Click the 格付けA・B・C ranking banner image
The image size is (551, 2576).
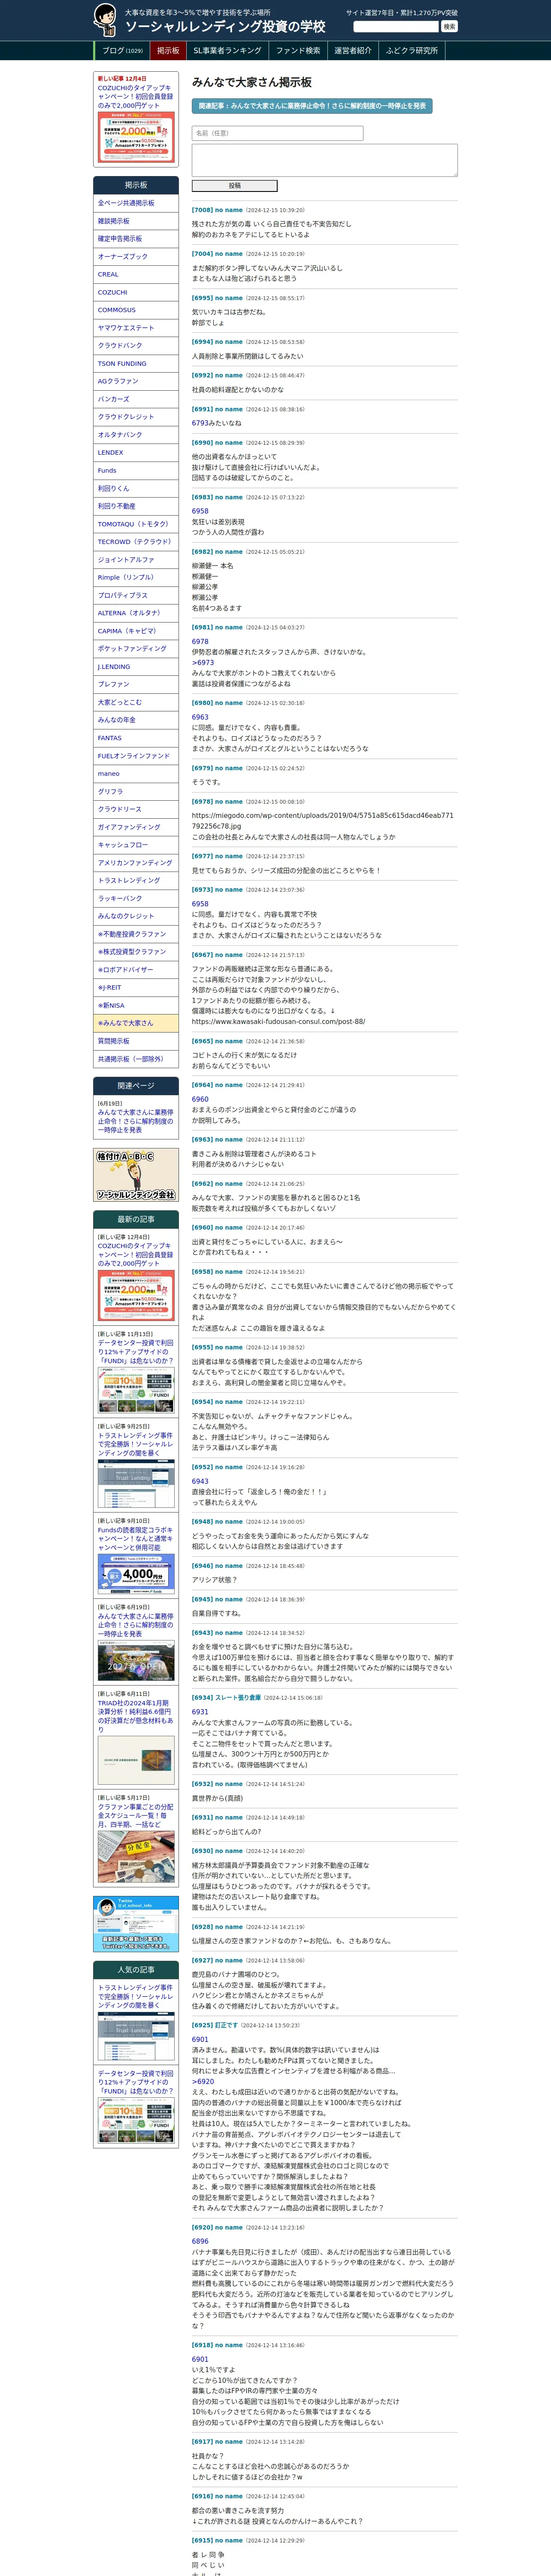(x=136, y=1175)
